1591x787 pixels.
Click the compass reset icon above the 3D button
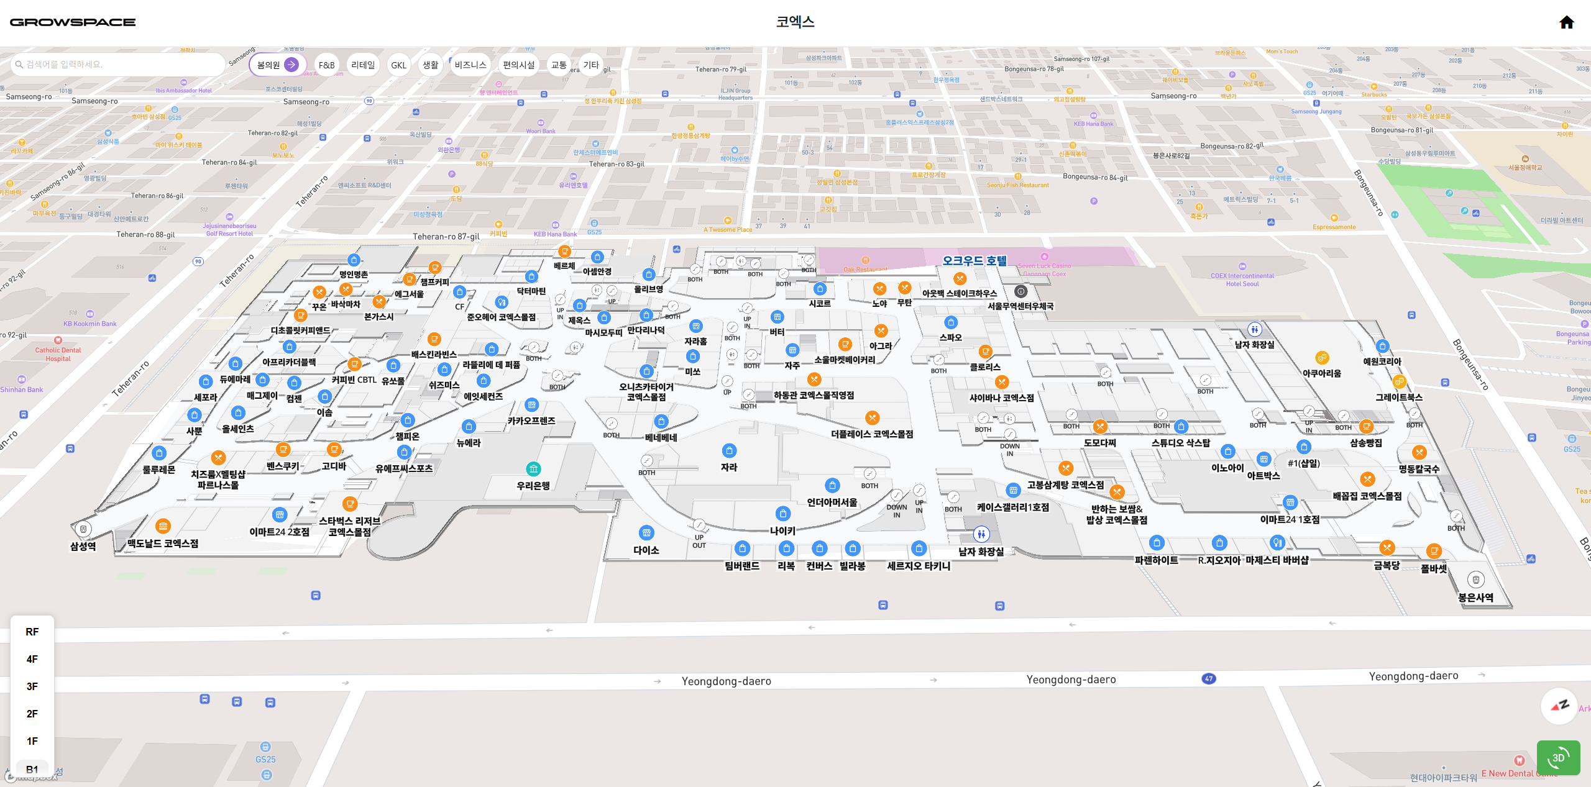(1559, 706)
